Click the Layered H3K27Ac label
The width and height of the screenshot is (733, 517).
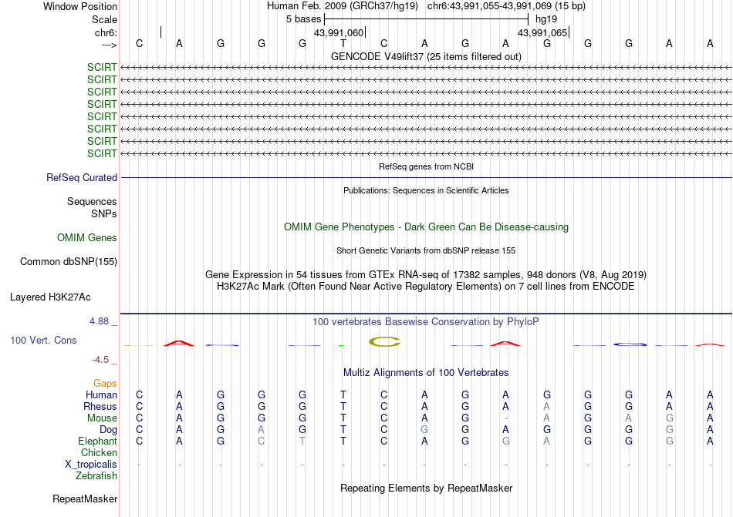50,297
